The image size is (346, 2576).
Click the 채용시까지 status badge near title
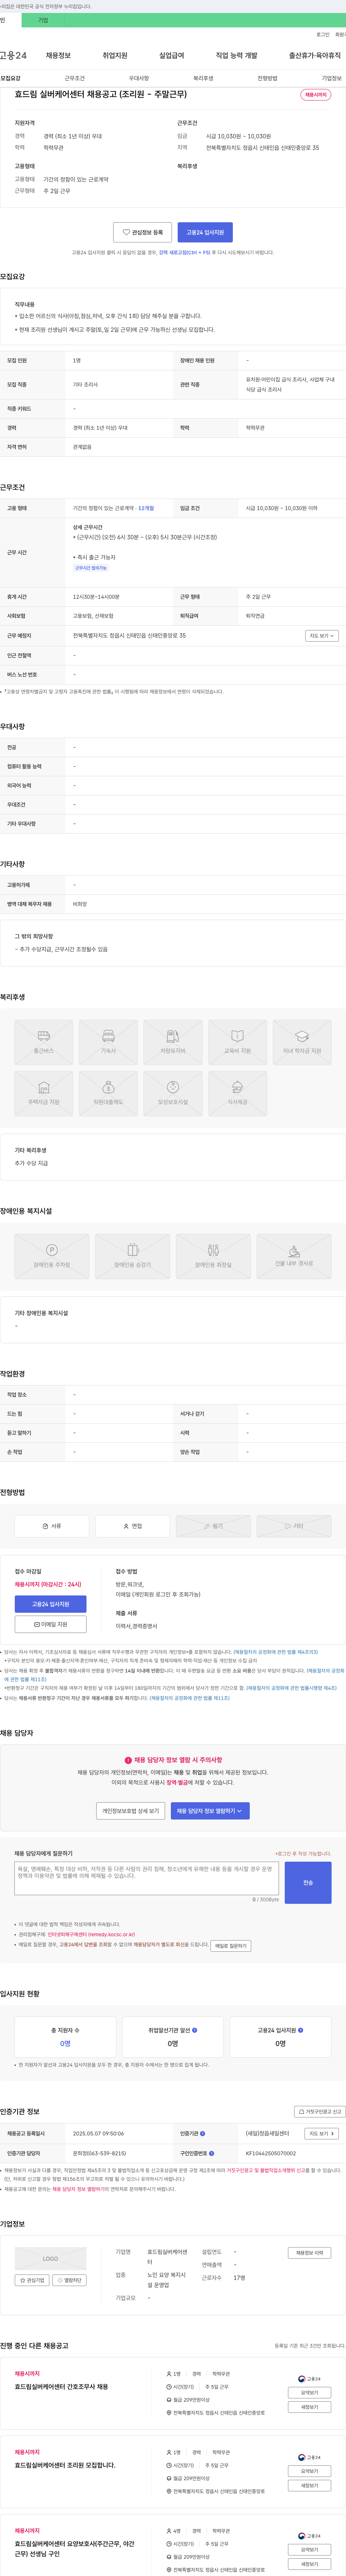pyautogui.click(x=316, y=95)
